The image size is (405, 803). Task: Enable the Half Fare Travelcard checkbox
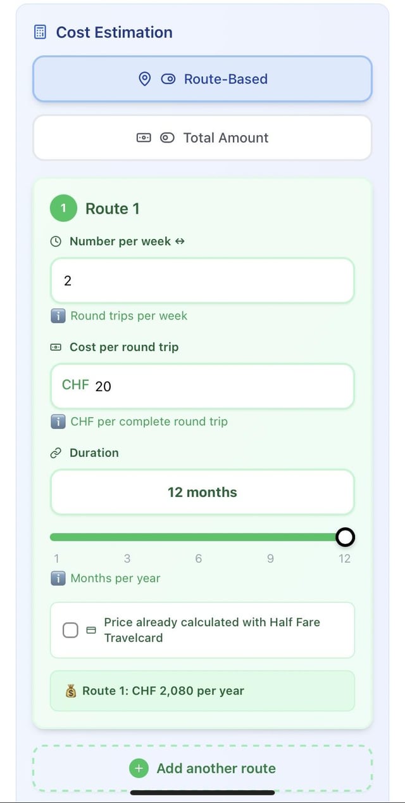coord(70,630)
